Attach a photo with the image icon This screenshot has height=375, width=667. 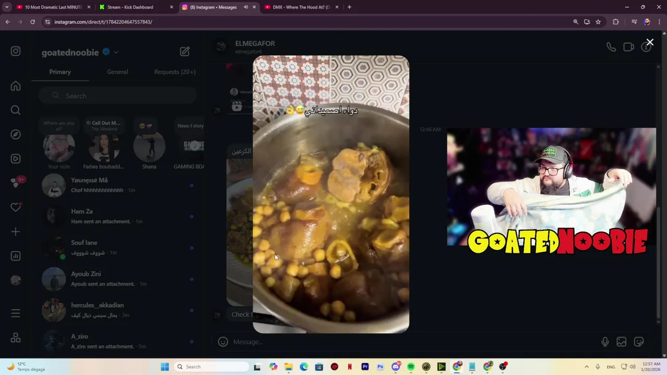click(x=622, y=342)
